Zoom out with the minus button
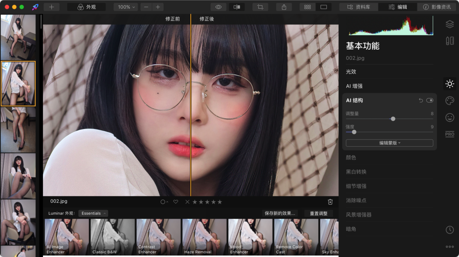This screenshot has width=459, height=257. pyautogui.click(x=146, y=7)
